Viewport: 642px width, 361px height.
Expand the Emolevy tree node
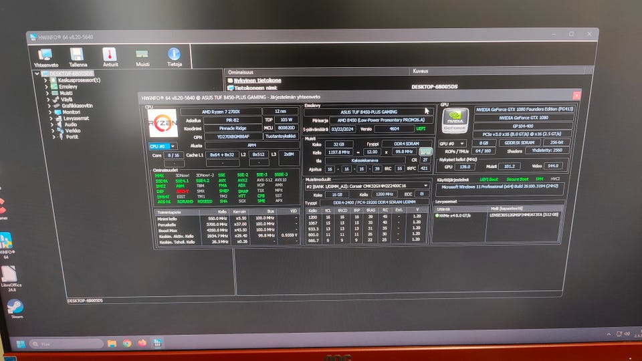tap(47, 87)
